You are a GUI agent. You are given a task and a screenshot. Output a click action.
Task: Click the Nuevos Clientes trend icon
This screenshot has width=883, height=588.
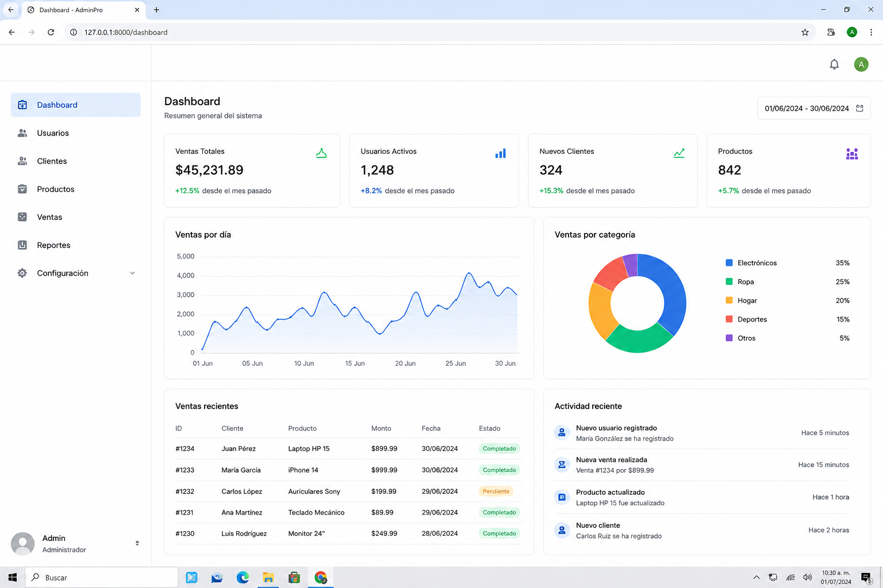point(679,153)
